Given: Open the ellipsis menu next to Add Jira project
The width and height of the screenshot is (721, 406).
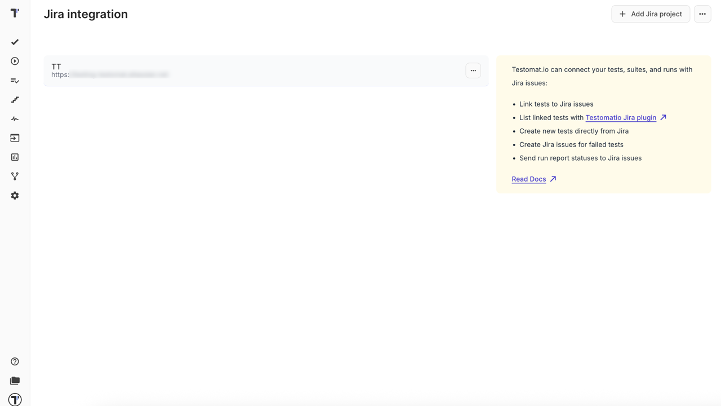Looking at the screenshot, I should pos(702,14).
